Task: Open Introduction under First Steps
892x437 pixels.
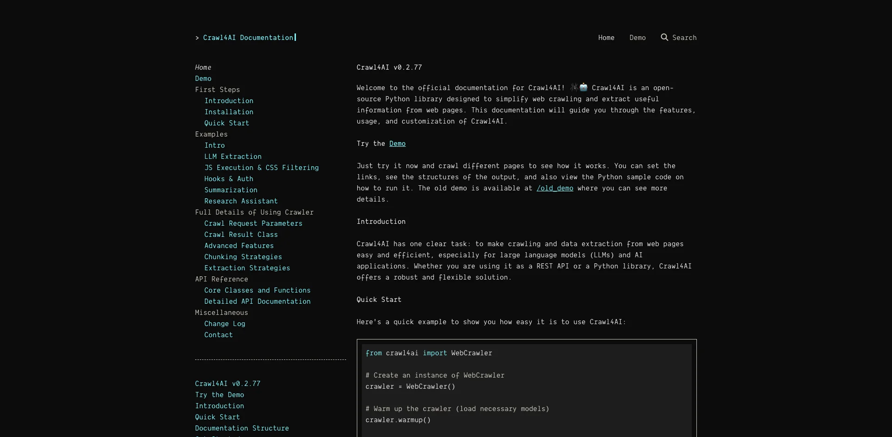Action: click(229, 101)
